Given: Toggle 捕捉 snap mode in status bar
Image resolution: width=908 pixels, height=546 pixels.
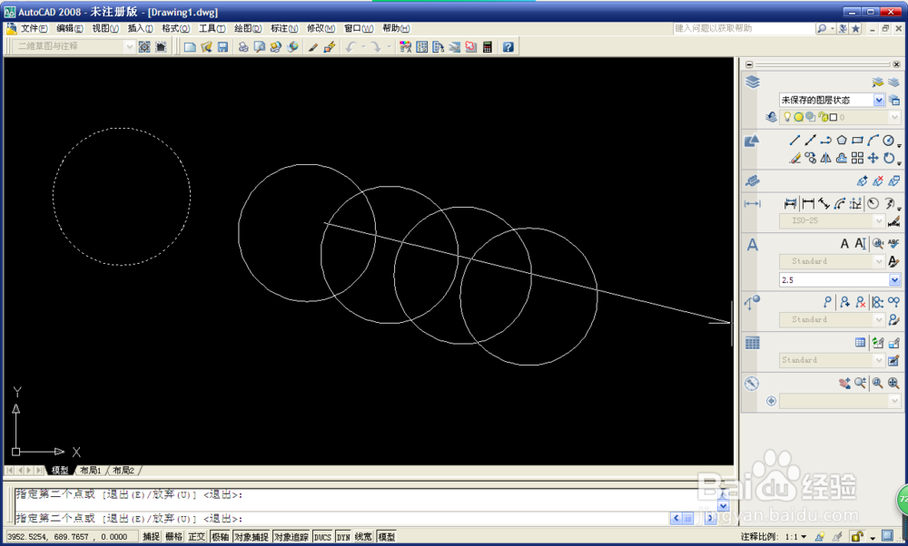Looking at the screenshot, I should [151, 537].
